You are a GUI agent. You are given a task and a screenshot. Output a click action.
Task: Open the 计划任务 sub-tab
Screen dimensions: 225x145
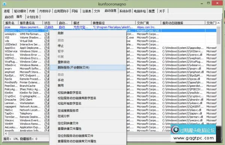[x=33, y=17]
